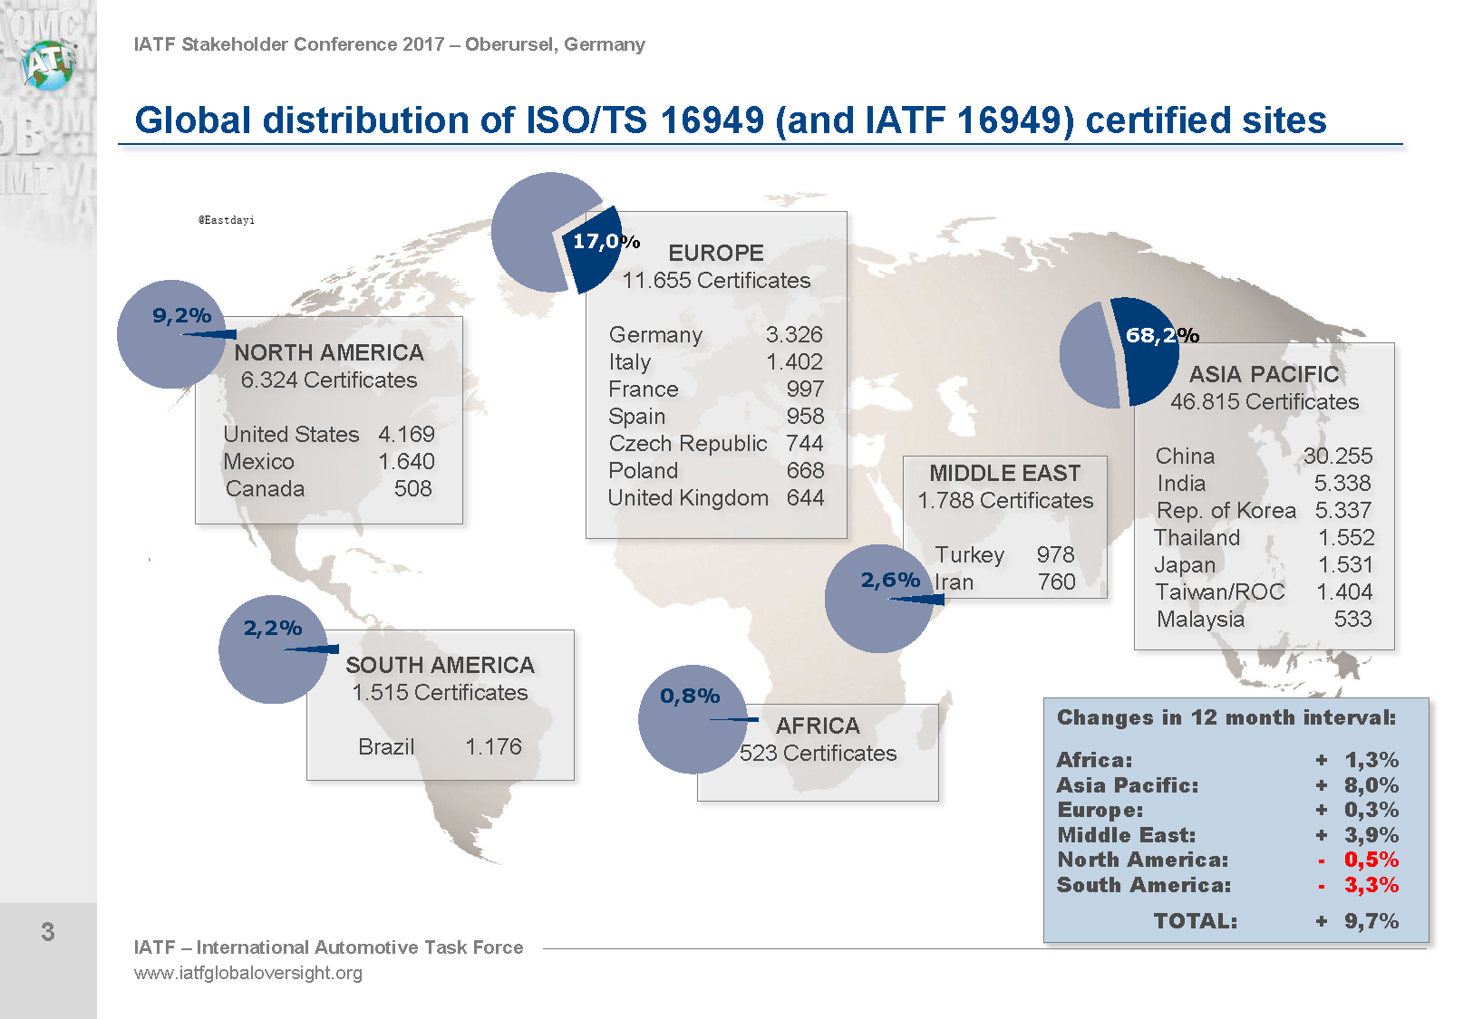Click the 'Thailand' row label
This screenshot has height=1019, width=1473.
pos(1197,537)
